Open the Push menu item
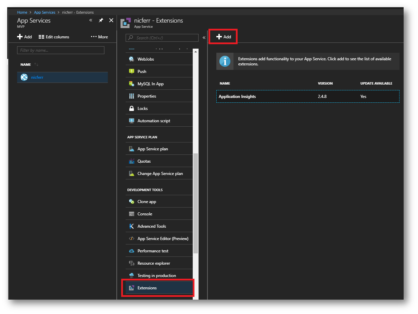 (159, 72)
